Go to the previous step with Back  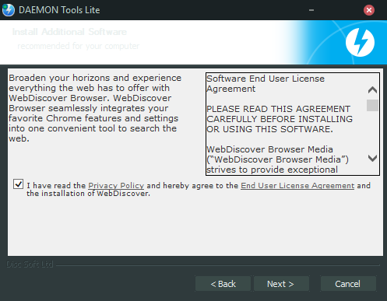tap(223, 284)
